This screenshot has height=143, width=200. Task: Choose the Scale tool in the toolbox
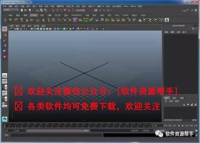tap(5, 57)
